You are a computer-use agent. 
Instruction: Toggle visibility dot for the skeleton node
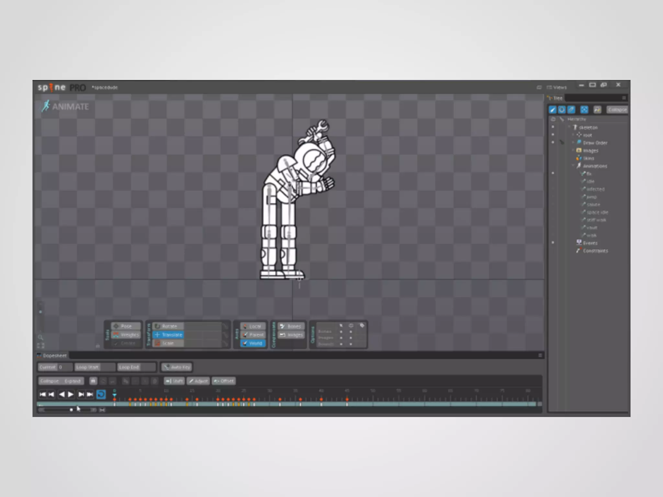pyautogui.click(x=553, y=127)
